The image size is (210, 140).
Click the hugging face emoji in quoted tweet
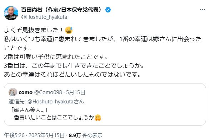[x=98, y=118]
